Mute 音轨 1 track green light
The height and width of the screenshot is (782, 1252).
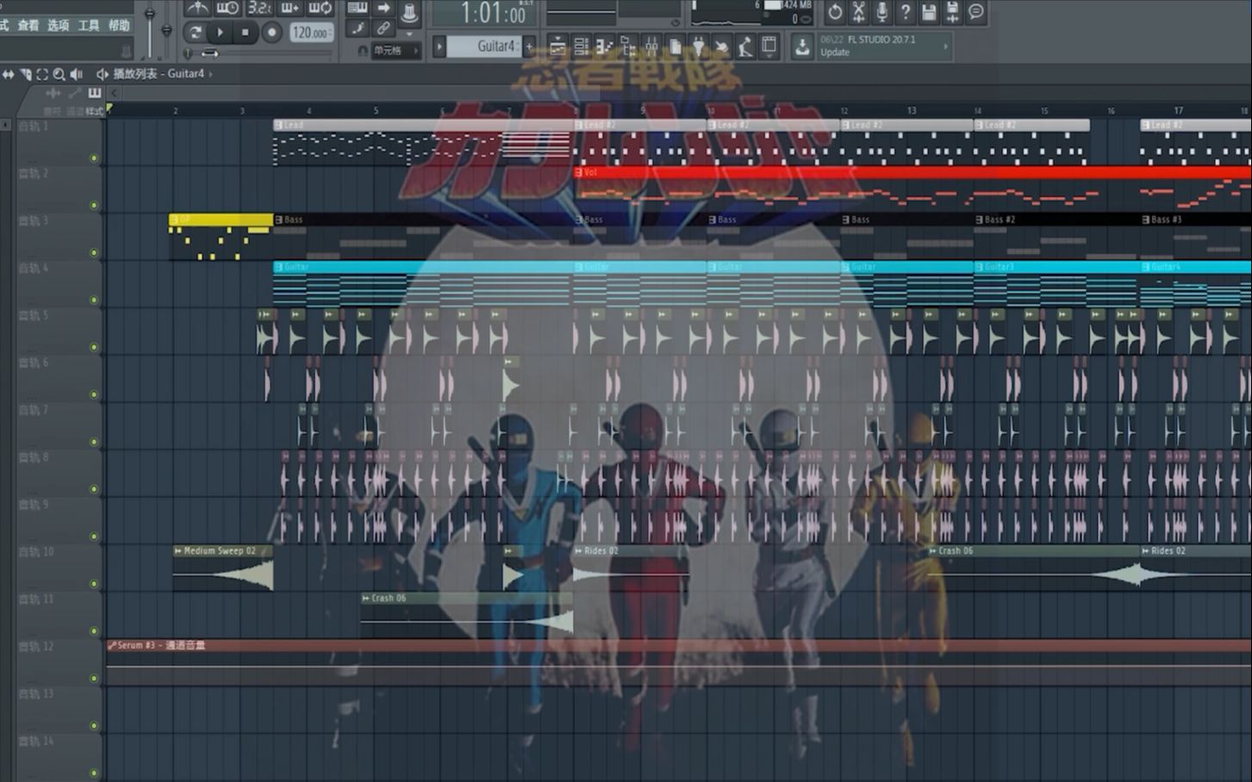click(94, 158)
